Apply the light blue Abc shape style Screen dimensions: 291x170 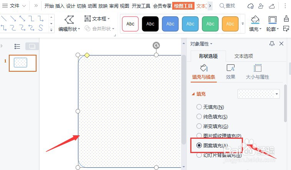point(190,24)
